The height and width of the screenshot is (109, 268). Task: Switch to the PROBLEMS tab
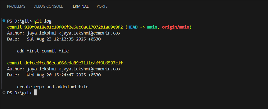(x=16, y=6)
